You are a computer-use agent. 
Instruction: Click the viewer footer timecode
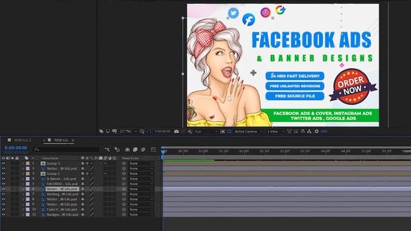(x=162, y=131)
